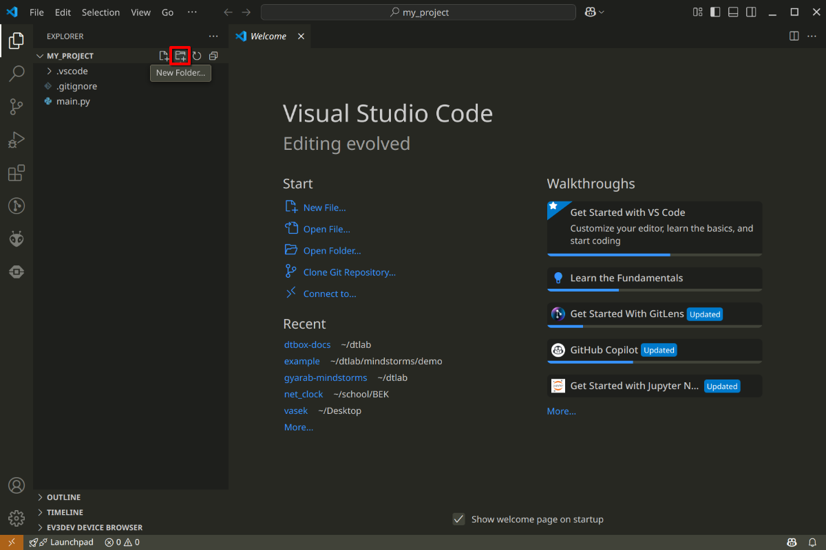Image resolution: width=826 pixels, height=550 pixels.
Task: Open Run and Debug view
Action: point(17,140)
